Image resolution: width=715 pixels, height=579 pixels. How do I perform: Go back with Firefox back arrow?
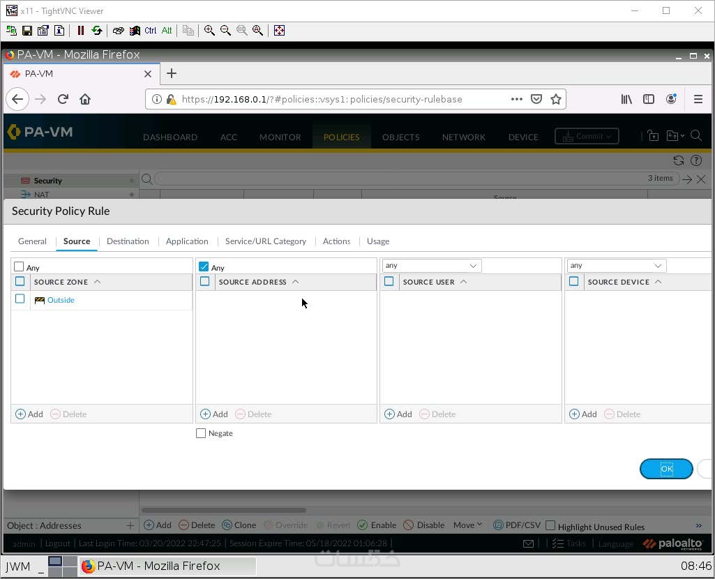17,99
